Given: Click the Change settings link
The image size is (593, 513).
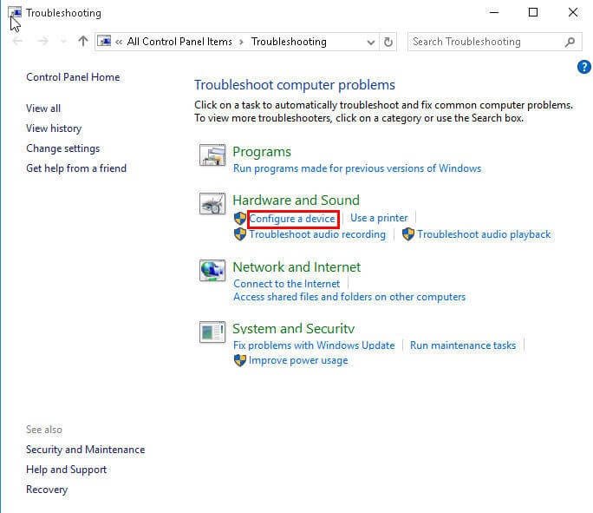Looking at the screenshot, I should tap(62, 148).
